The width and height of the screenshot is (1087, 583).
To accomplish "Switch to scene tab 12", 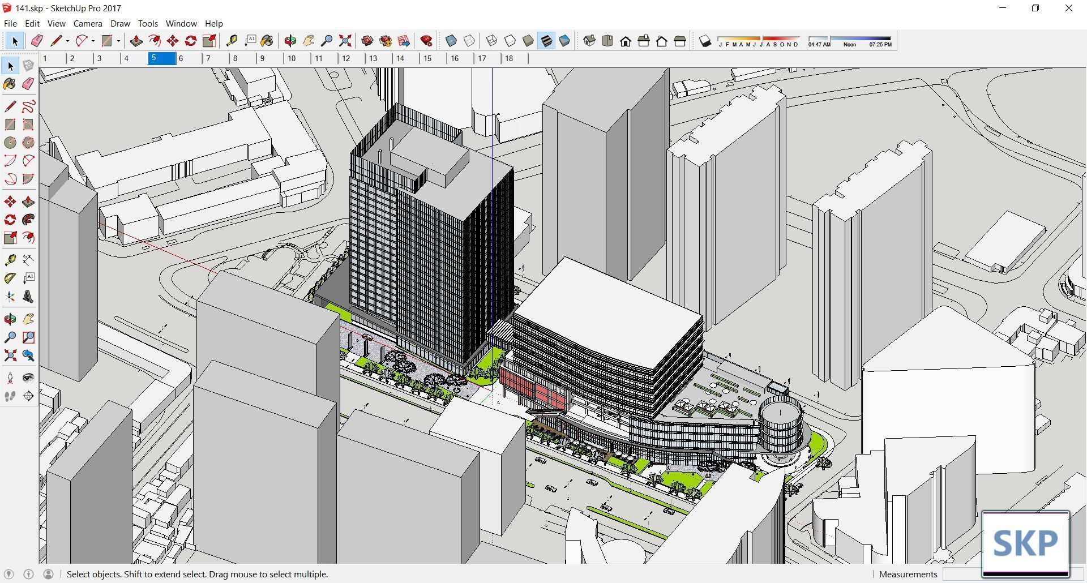I will [x=351, y=58].
